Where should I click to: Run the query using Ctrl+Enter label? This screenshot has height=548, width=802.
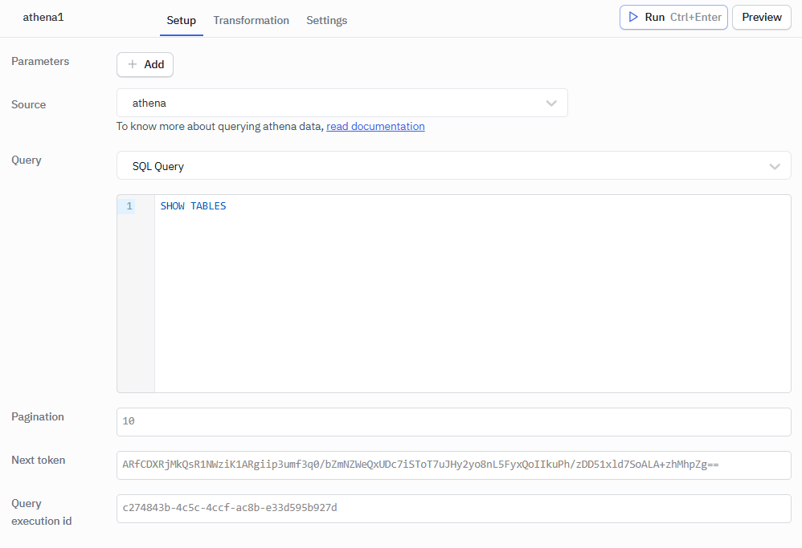pos(695,17)
